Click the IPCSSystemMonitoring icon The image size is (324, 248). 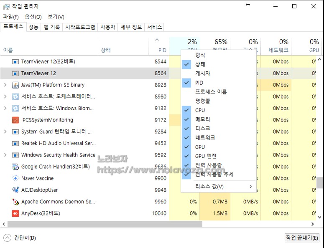(x=15, y=120)
